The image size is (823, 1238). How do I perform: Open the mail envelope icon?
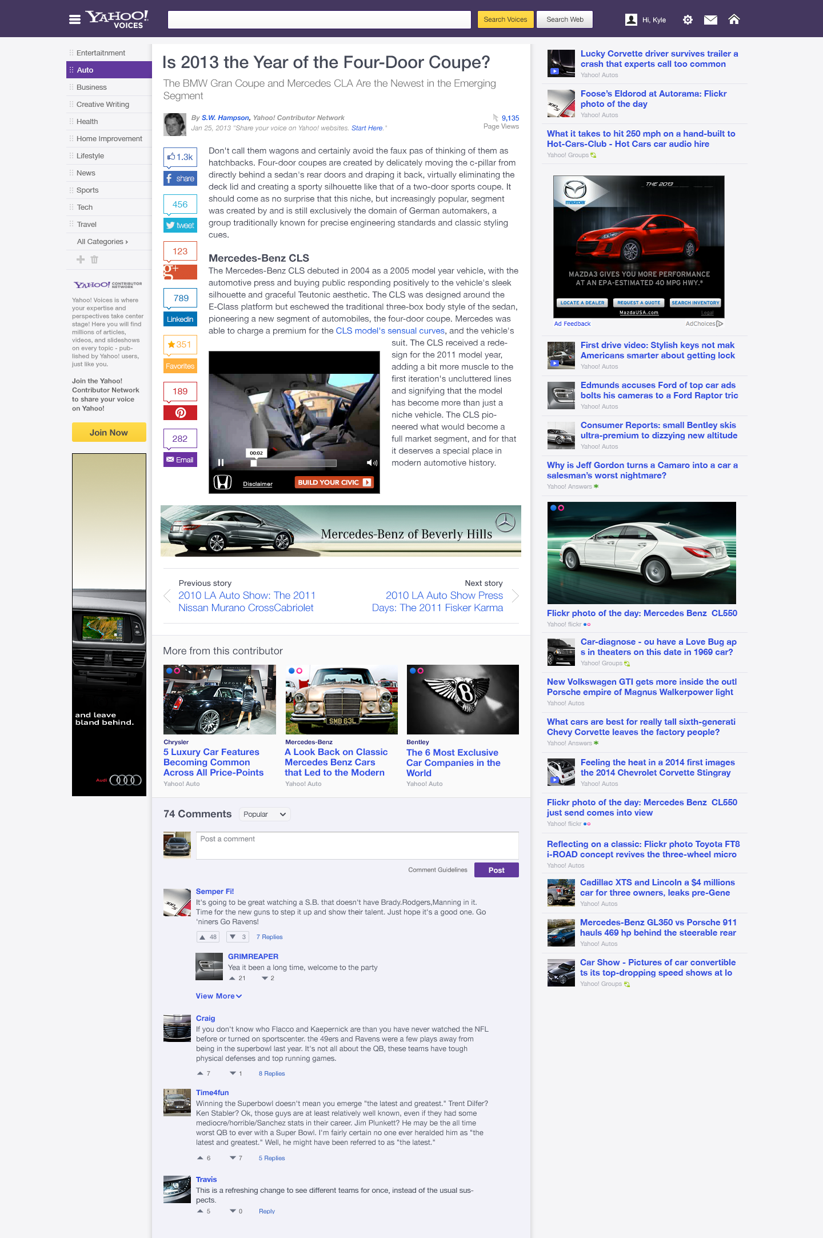(x=710, y=20)
